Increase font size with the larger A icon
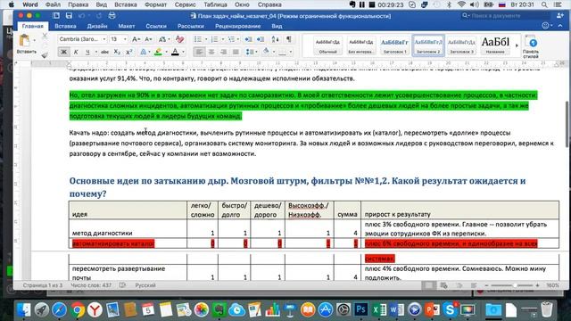Screen dimensions: 571x321 pyautogui.click(x=136, y=39)
